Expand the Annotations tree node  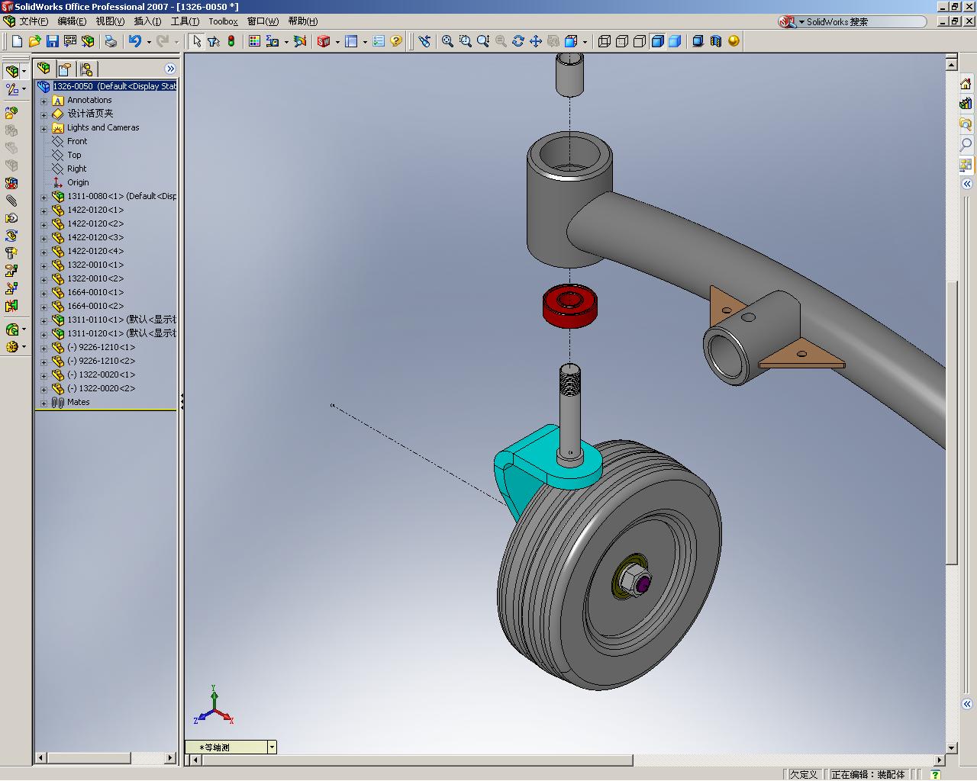(44, 101)
